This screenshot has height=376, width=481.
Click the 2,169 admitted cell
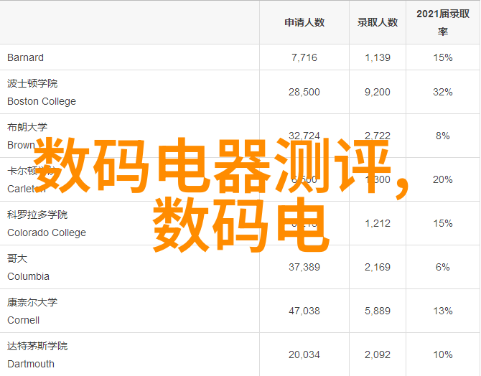378,267
